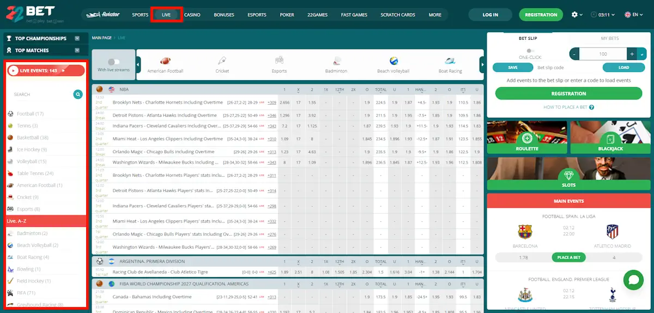
Task: Go to the Main Page breadcrumb
Action: point(101,38)
